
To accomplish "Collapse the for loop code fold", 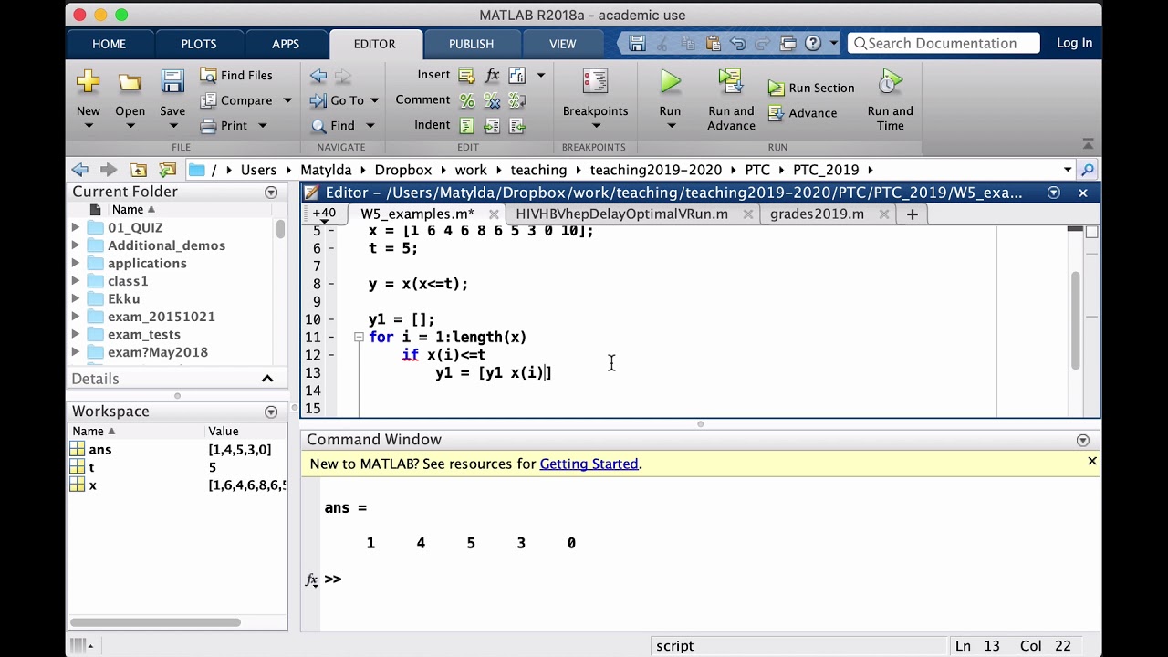I will click(x=359, y=337).
